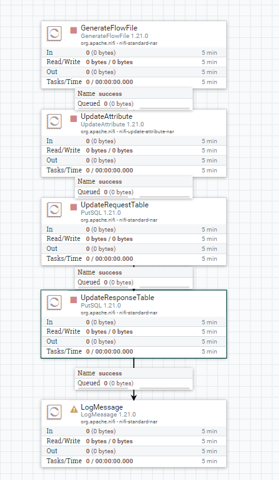Click UpdateResponseTable's red stopped status square
The height and width of the screenshot is (480, 279).
click(x=74, y=299)
